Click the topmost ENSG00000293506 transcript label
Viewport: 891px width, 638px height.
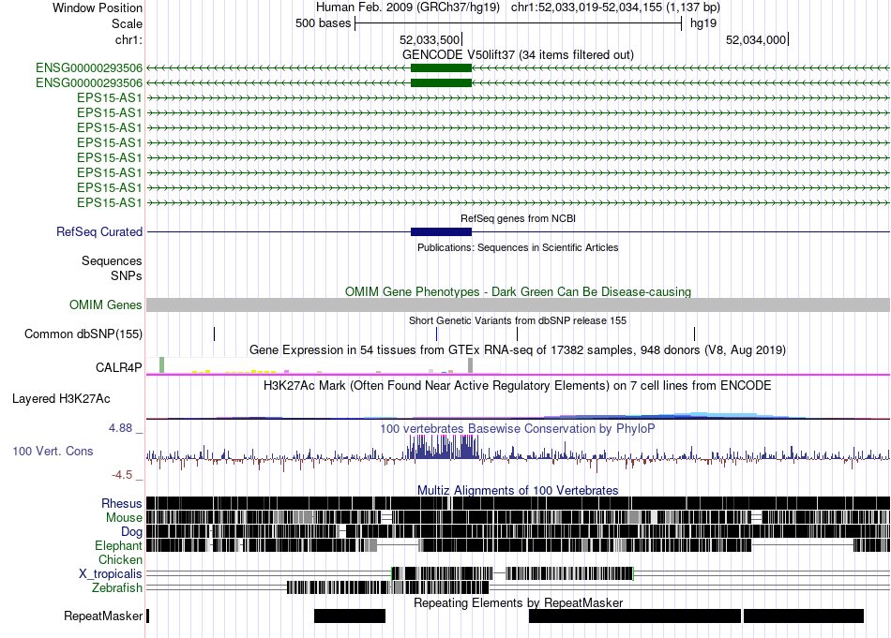click(89, 68)
